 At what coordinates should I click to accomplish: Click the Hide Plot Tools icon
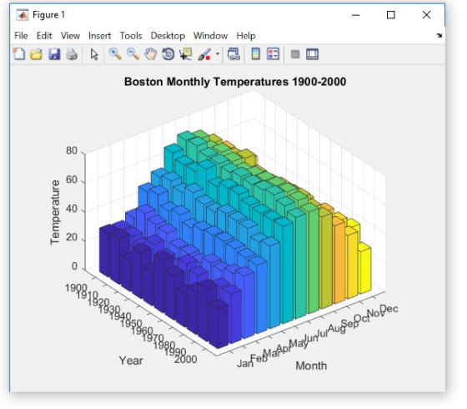(295, 54)
